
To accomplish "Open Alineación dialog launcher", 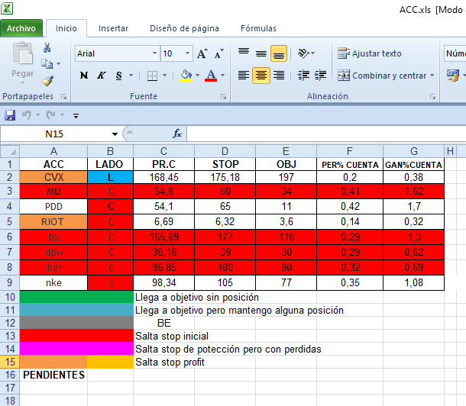I will pyautogui.click(x=432, y=97).
